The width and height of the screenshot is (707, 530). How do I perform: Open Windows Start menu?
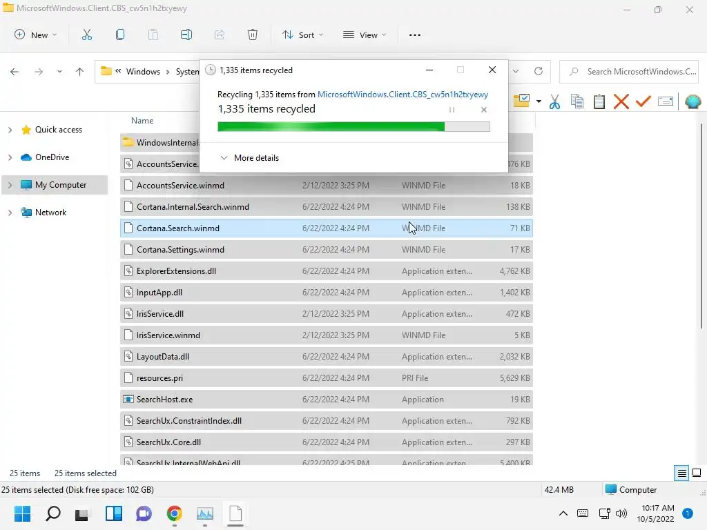(22, 513)
